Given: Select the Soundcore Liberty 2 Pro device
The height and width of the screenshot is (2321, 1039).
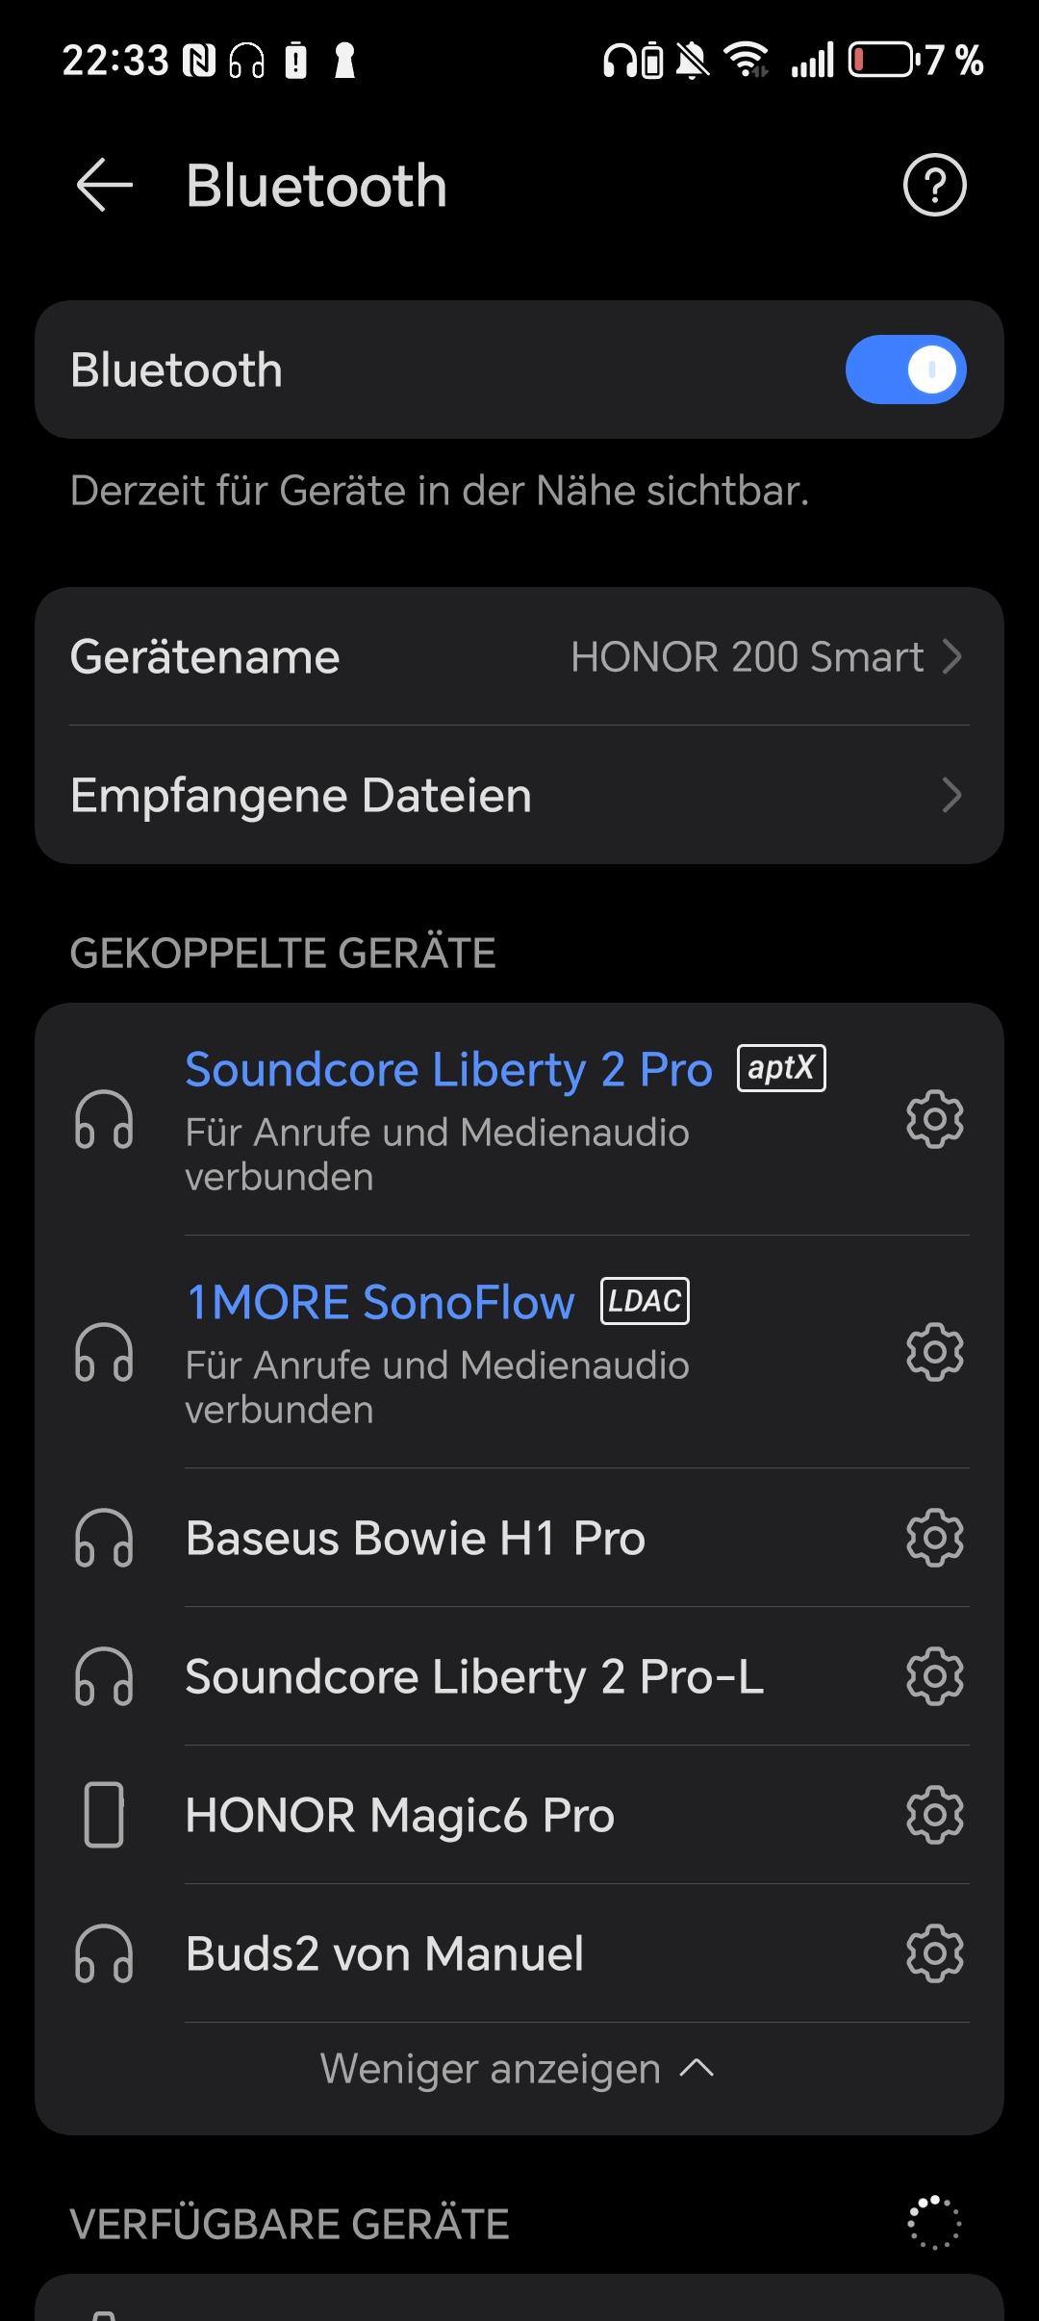Looking at the screenshot, I should 448,1070.
